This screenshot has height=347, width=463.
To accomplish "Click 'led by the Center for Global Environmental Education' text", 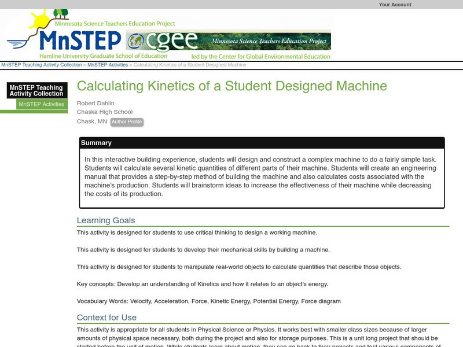I will click(261, 56).
